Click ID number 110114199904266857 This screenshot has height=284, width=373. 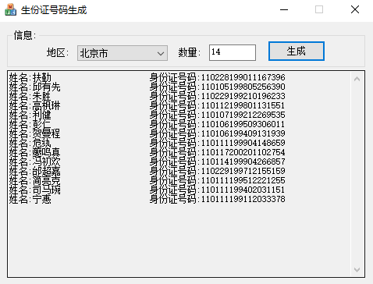(243, 162)
